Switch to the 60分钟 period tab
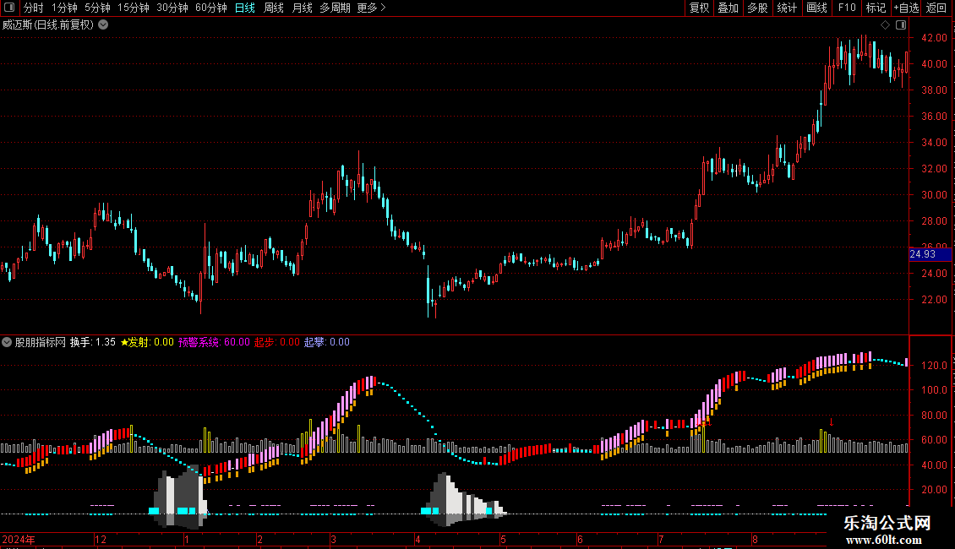This screenshot has height=549, width=955. [210, 8]
